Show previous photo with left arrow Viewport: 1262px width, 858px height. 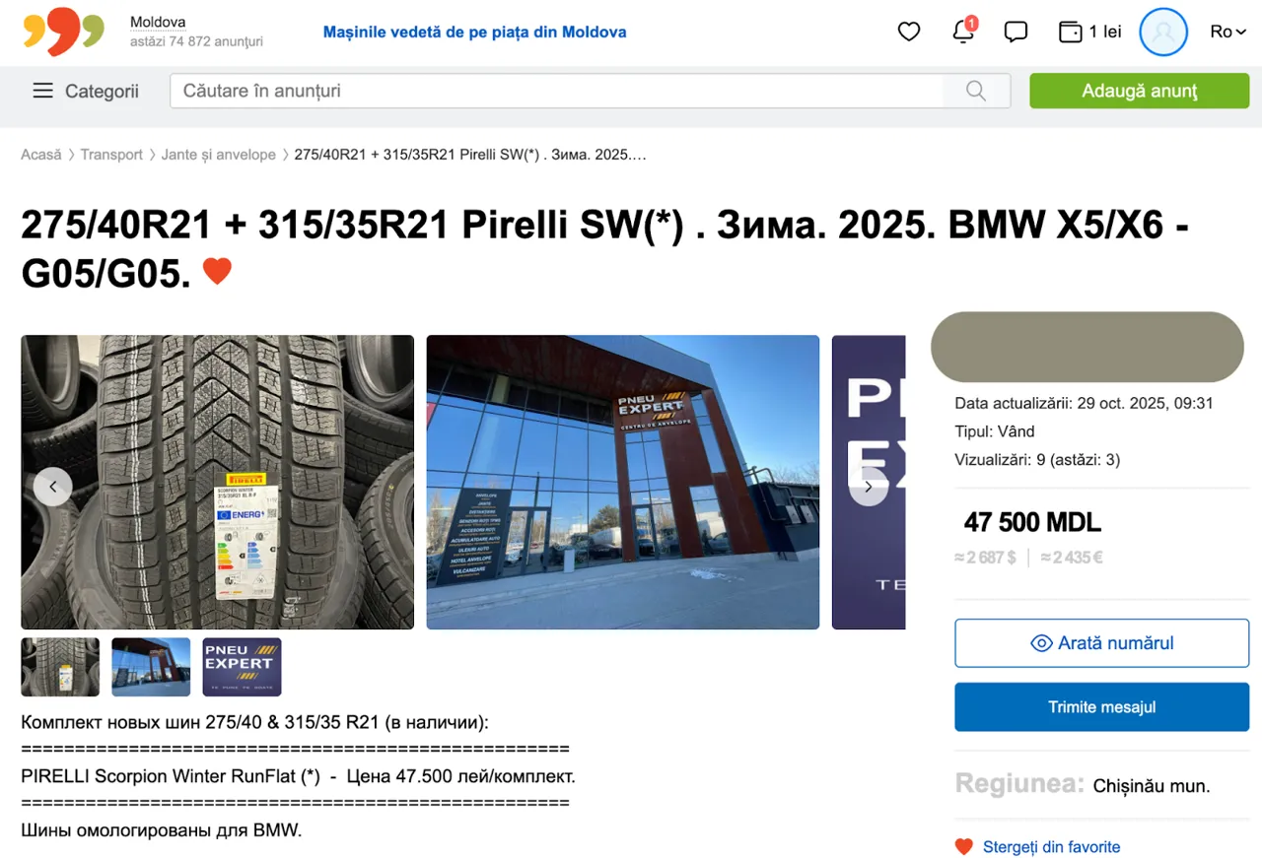[x=53, y=486]
